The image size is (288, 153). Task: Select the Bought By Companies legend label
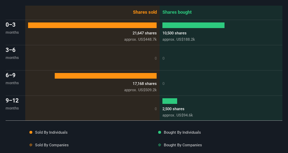point(183,145)
